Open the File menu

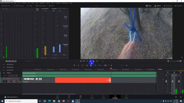[12, 3]
